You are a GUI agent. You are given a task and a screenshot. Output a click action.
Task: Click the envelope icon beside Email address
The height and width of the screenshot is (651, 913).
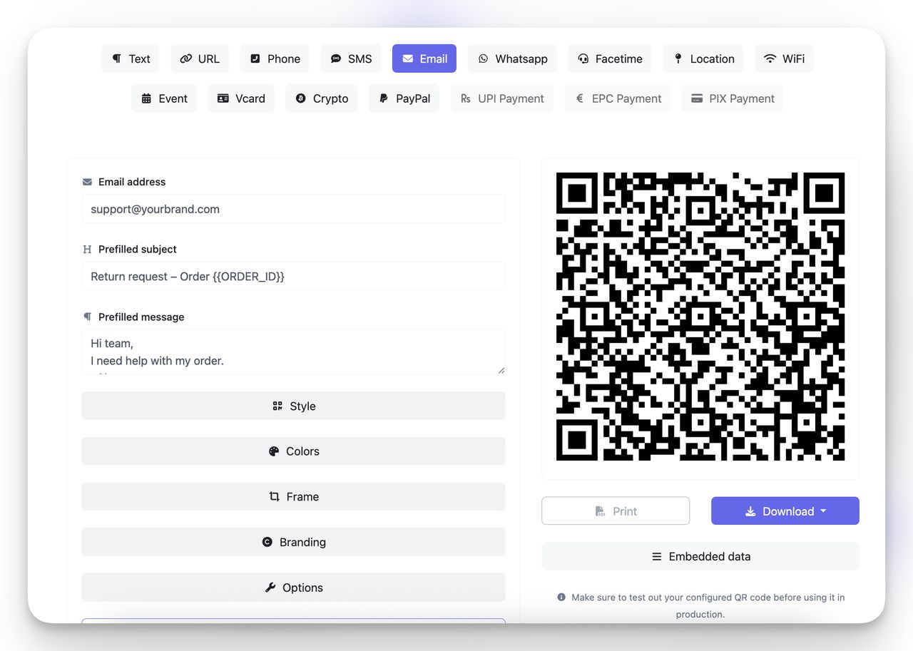coord(87,182)
